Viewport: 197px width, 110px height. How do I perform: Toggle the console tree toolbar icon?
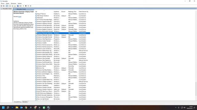tap(7, 6)
